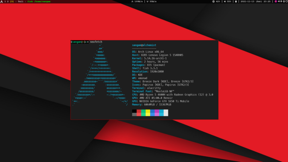Click the Icons: Papirus line

click(x=160, y=85)
